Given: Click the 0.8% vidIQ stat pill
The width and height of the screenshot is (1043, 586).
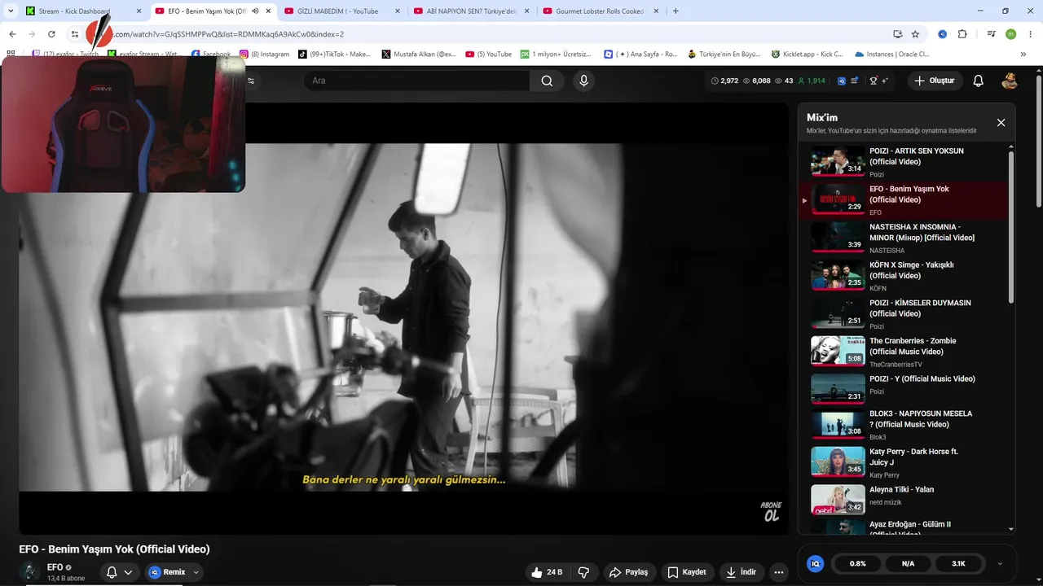Looking at the screenshot, I should pos(857,563).
